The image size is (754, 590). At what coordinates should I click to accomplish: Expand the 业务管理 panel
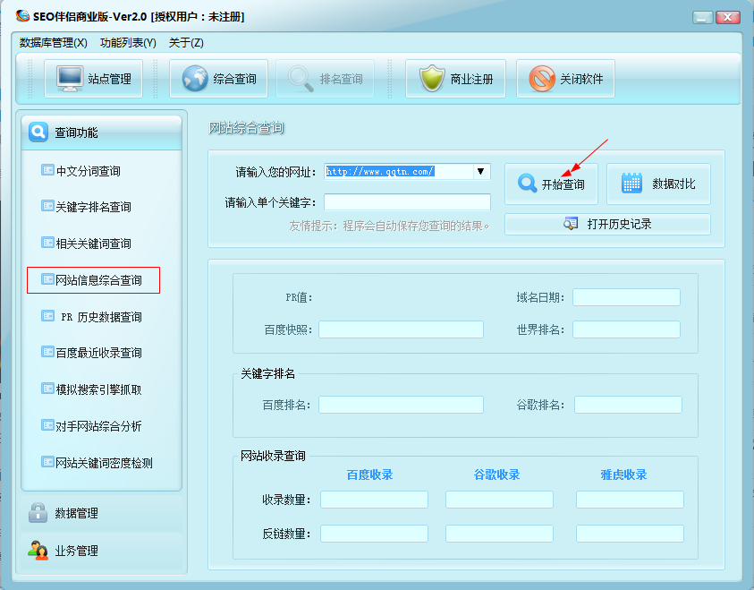pyautogui.click(x=101, y=551)
